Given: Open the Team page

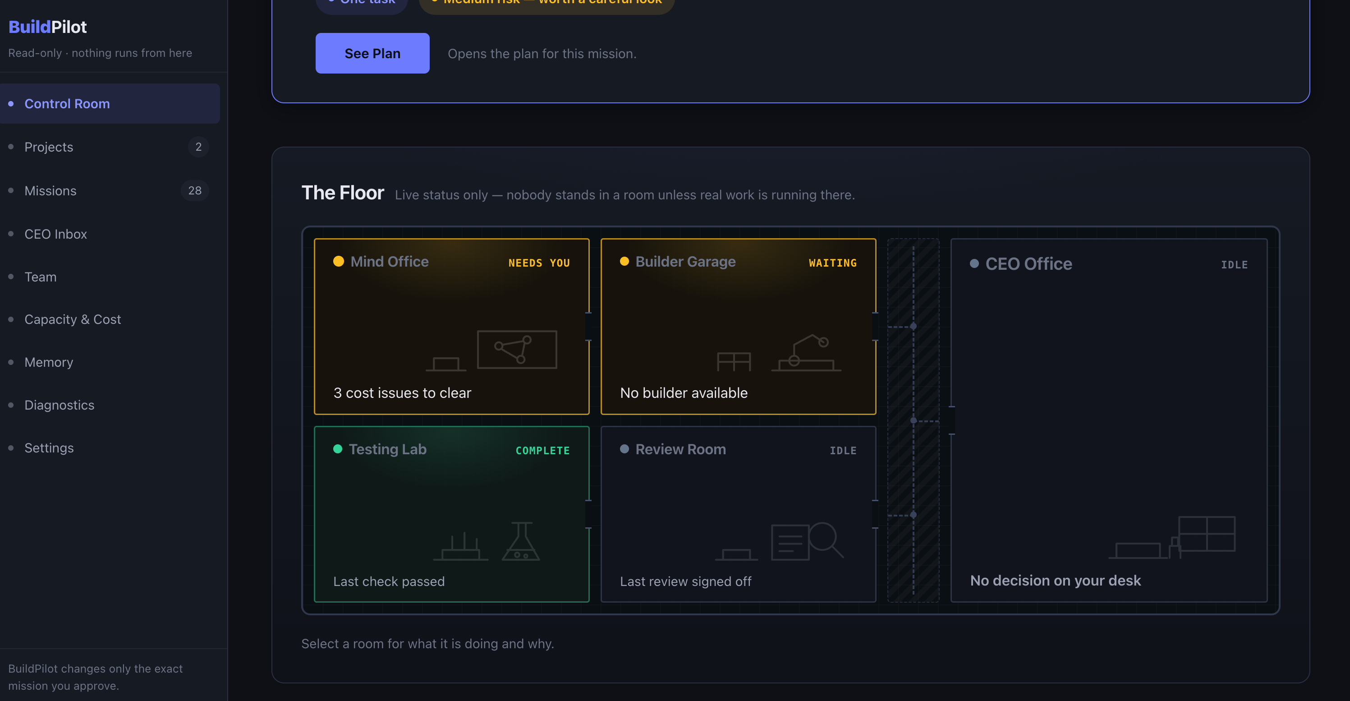Looking at the screenshot, I should click(x=110, y=277).
